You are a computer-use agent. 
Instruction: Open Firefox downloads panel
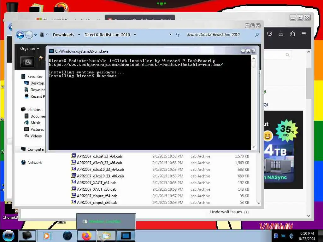(281, 34)
